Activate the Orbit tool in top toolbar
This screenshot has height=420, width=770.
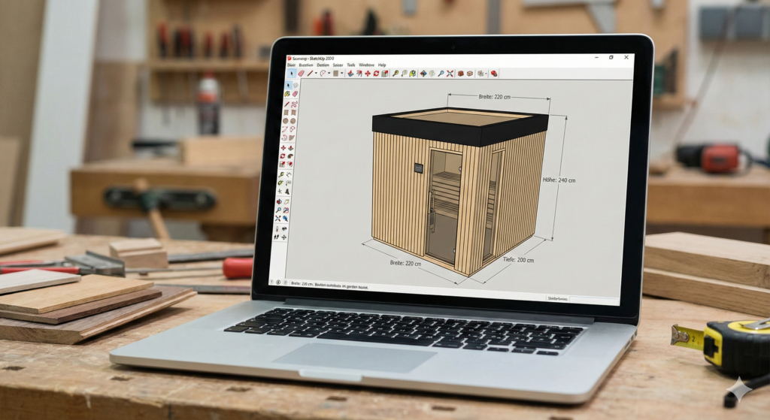point(424,74)
